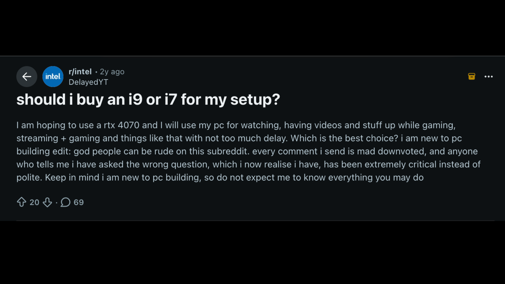
Task: Click the Intel logo subreddit avatar
Action: click(x=53, y=77)
